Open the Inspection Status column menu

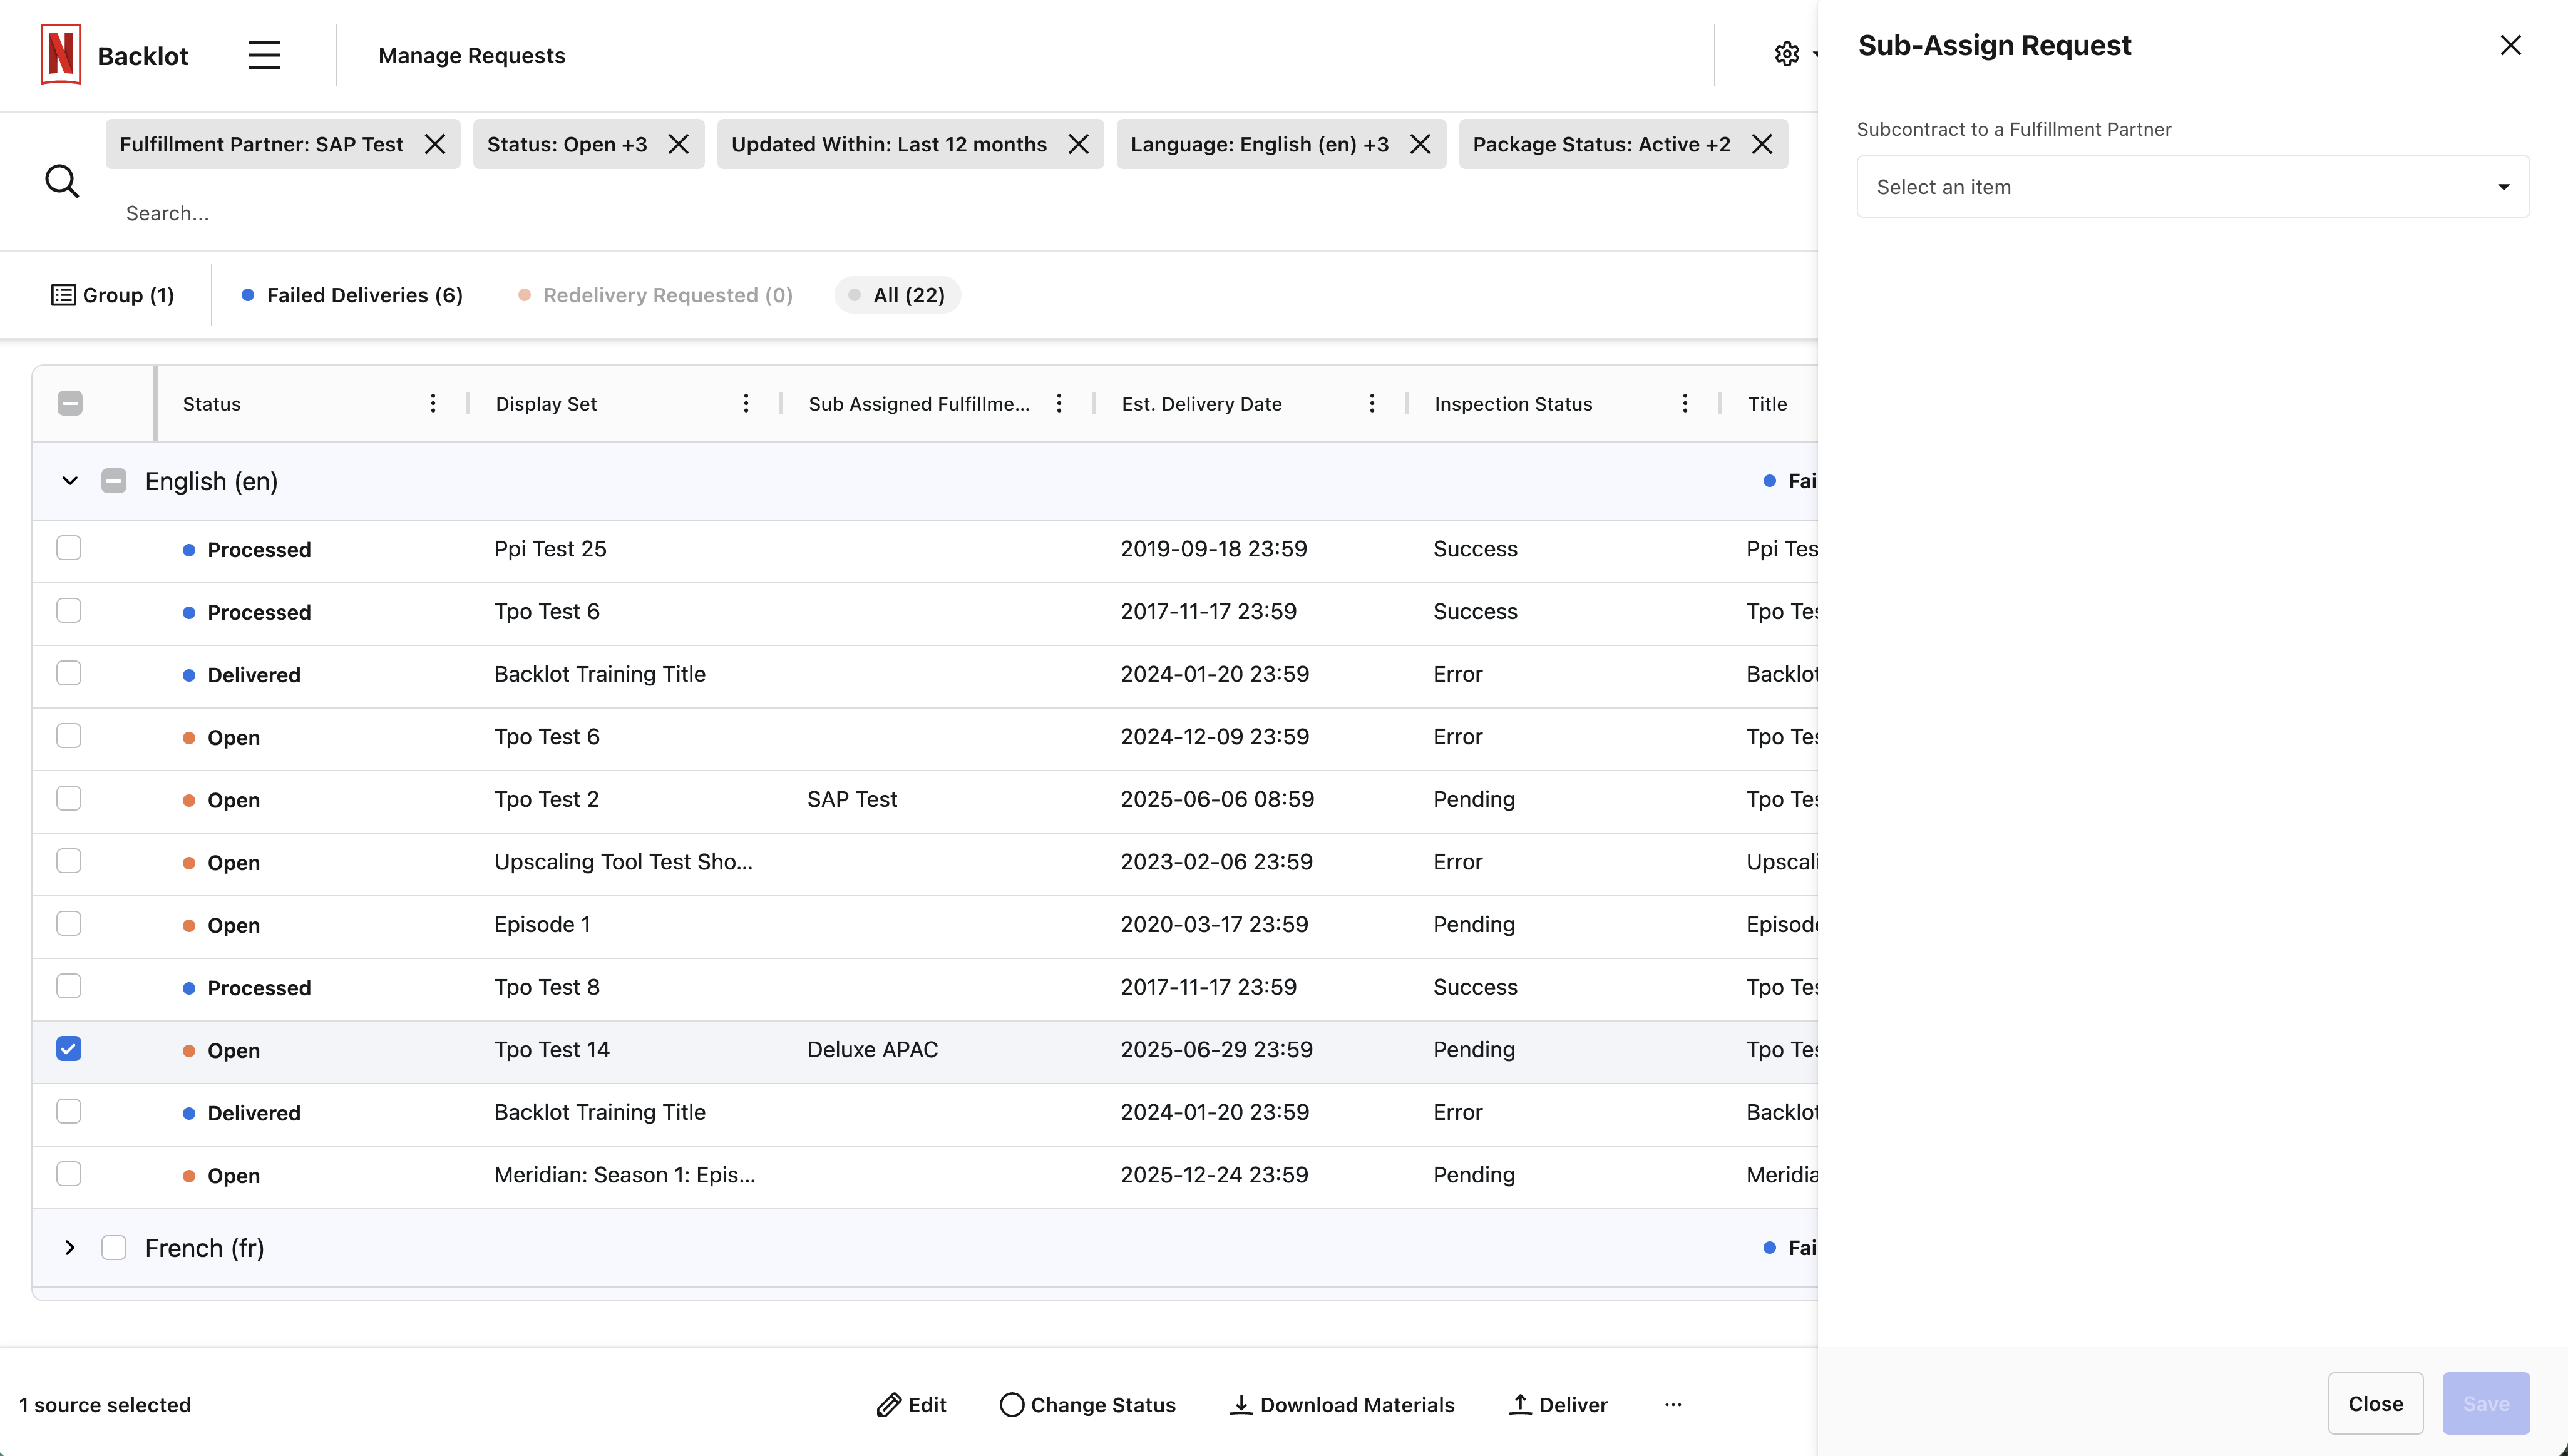click(1685, 403)
